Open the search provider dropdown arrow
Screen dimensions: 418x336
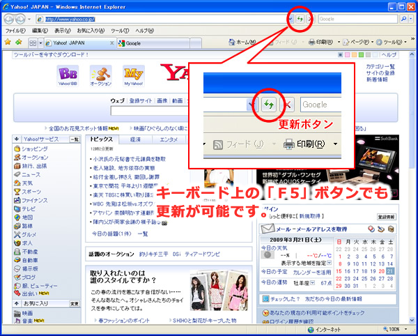point(411,19)
